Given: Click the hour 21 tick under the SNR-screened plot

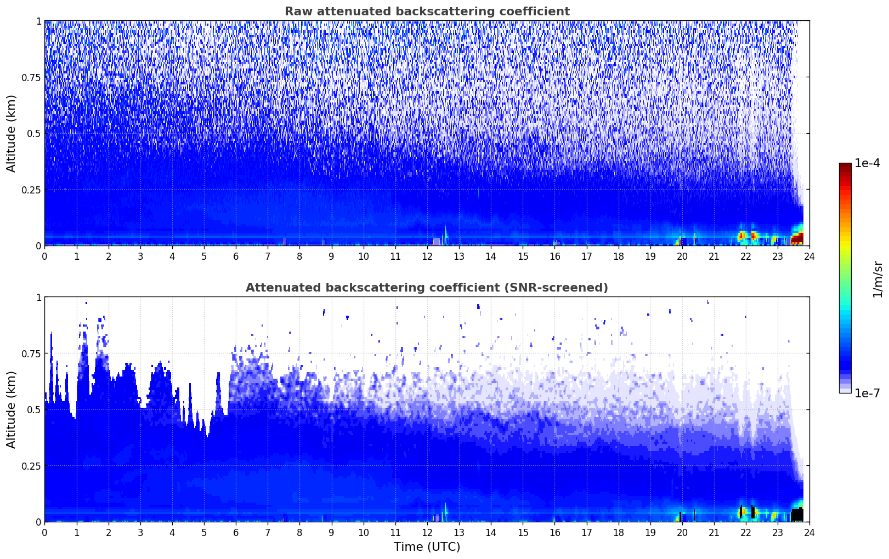Looking at the screenshot, I should (x=714, y=532).
